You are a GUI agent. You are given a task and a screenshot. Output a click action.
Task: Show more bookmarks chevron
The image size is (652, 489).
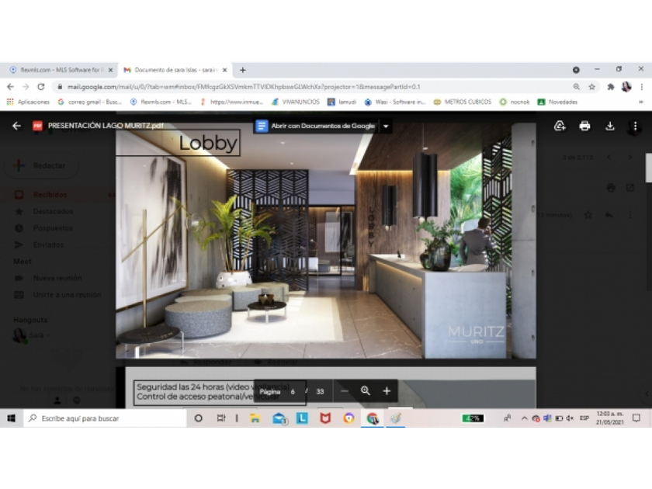point(641,102)
